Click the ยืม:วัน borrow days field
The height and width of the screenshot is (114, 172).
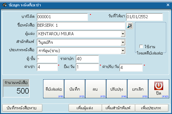click(x=87, y=67)
